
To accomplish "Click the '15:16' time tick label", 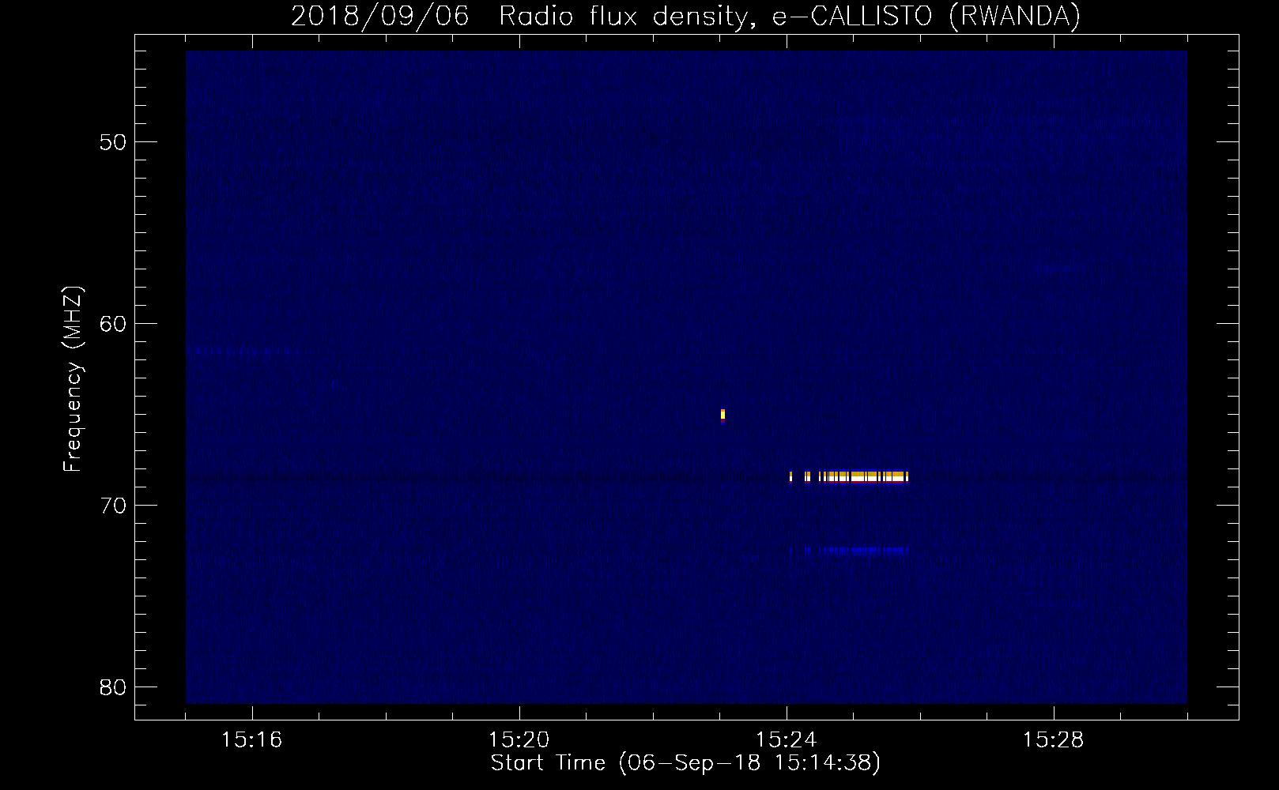I will click(251, 740).
